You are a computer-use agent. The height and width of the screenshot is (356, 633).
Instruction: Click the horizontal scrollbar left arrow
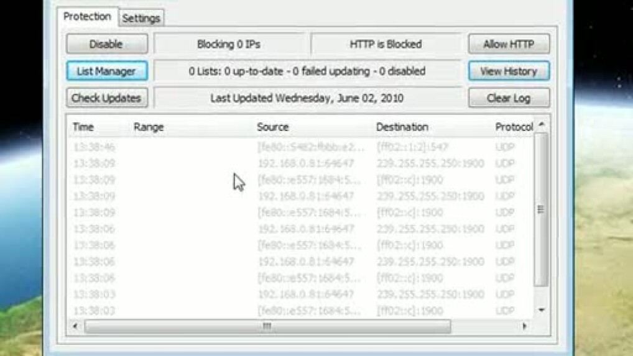pyautogui.click(x=75, y=326)
